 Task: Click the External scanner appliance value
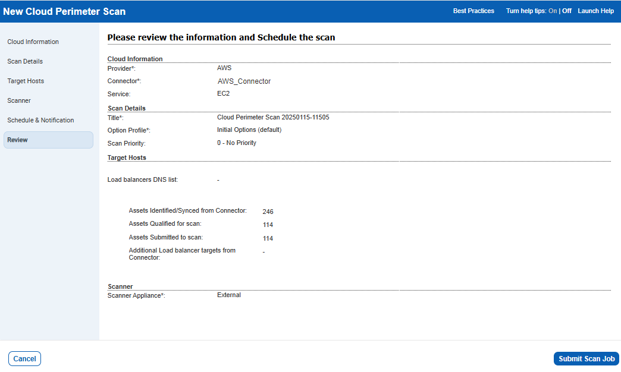[229, 295]
